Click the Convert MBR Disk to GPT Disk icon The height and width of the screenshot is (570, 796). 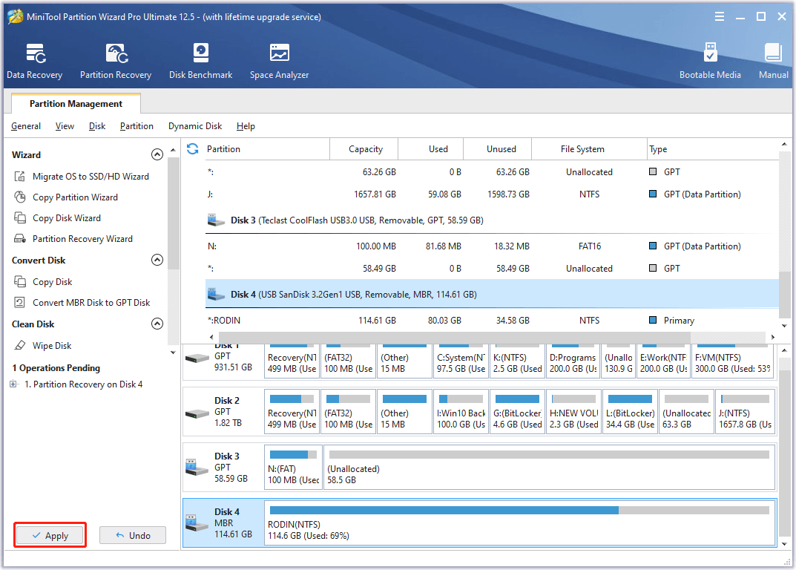tap(20, 302)
